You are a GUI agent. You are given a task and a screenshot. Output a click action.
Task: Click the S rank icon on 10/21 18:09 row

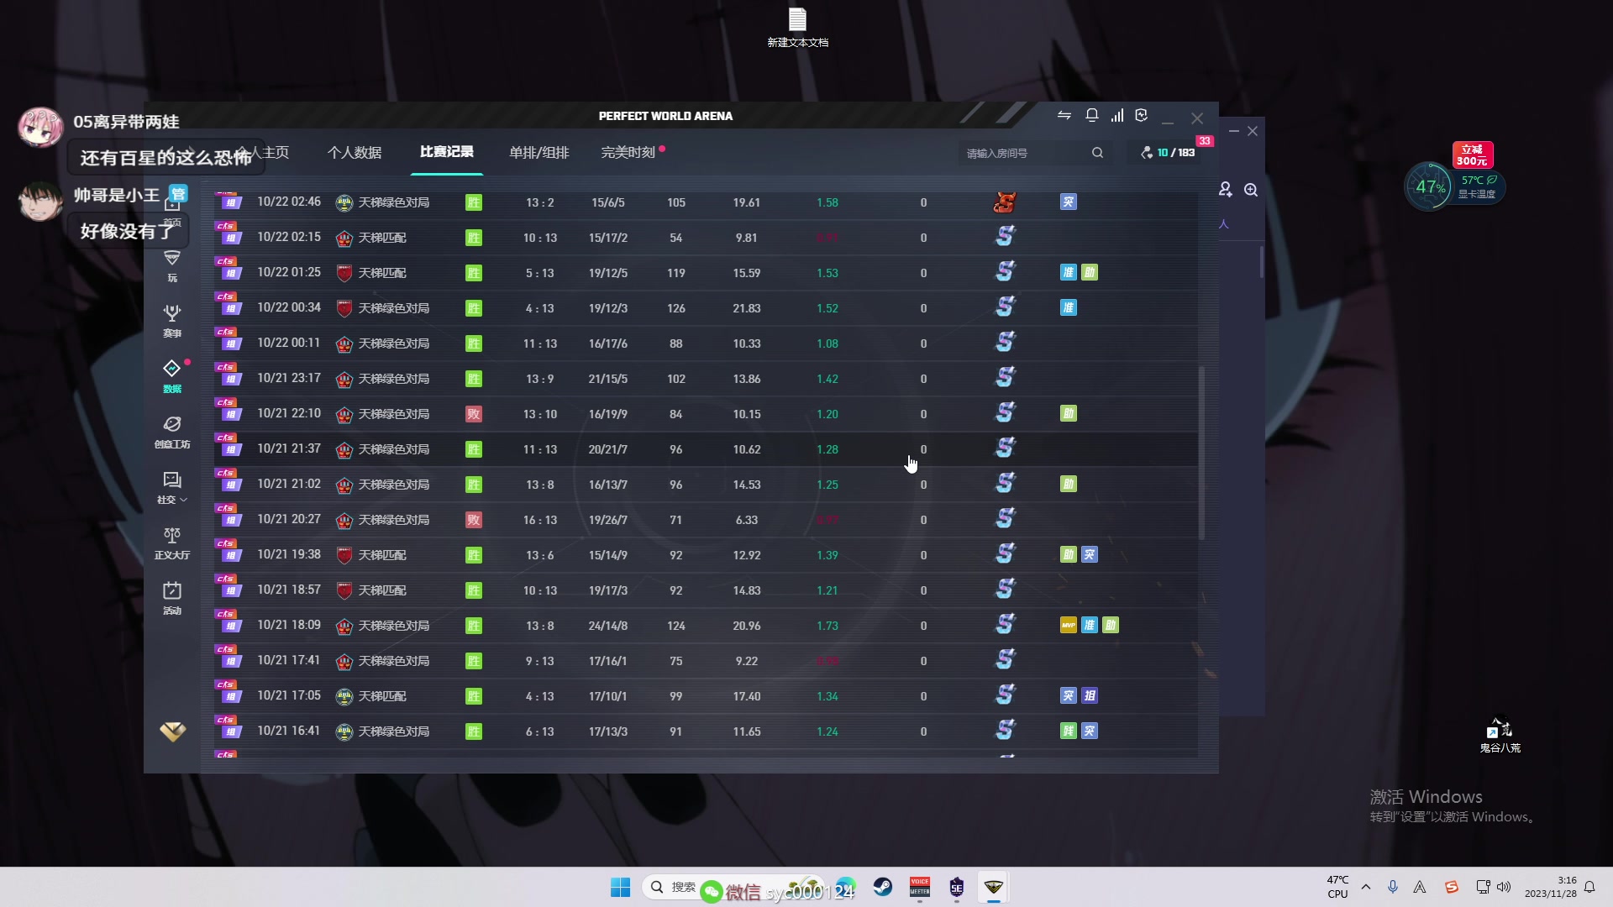pos(1006,625)
